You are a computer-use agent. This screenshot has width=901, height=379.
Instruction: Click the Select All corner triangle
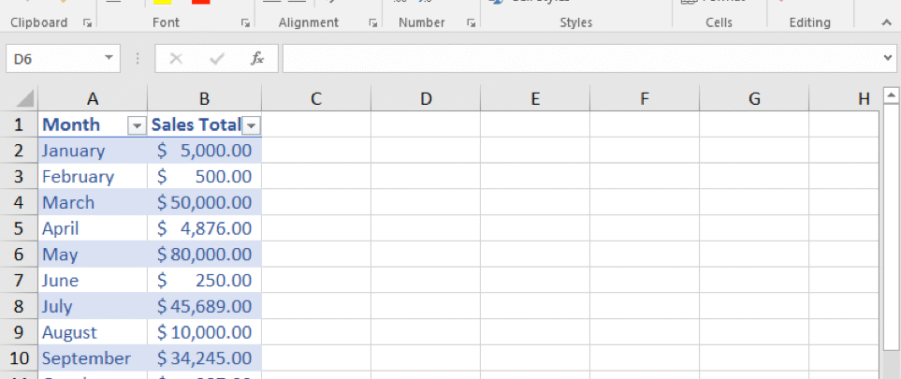[x=25, y=98]
